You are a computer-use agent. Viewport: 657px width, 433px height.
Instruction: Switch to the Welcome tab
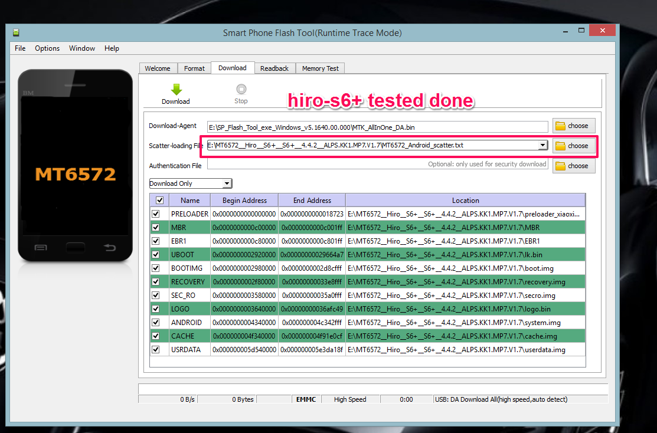pyautogui.click(x=158, y=68)
